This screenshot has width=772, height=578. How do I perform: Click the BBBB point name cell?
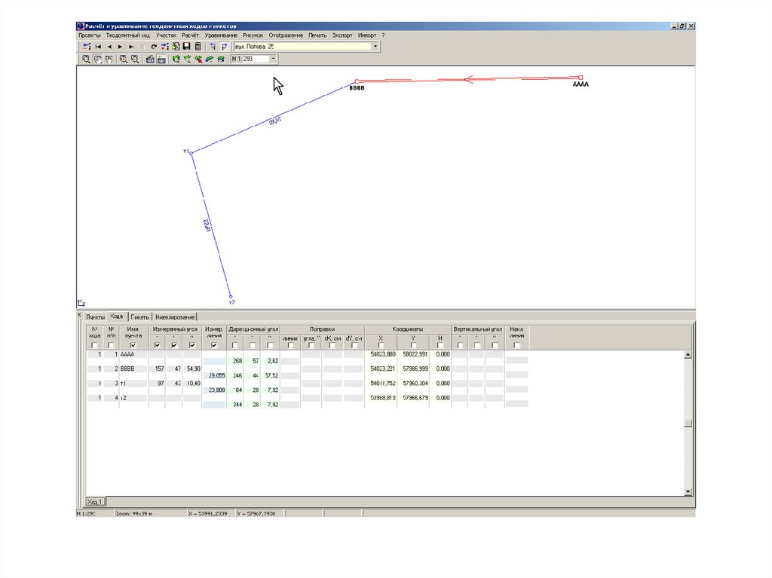tap(133, 369)
